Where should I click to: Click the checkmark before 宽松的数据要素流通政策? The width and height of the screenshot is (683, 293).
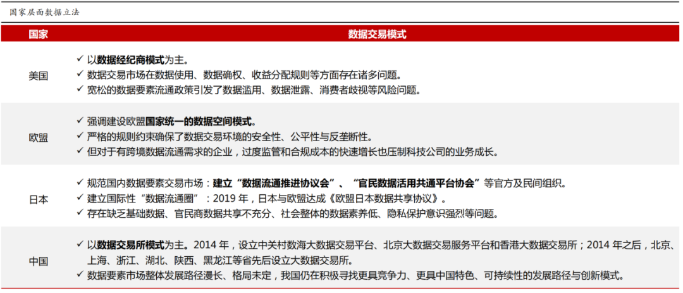tap(80, 89)
